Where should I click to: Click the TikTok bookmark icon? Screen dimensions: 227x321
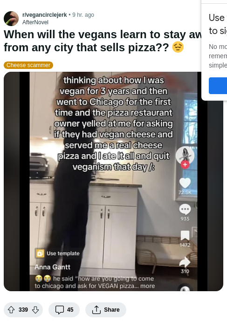(185, 235)
